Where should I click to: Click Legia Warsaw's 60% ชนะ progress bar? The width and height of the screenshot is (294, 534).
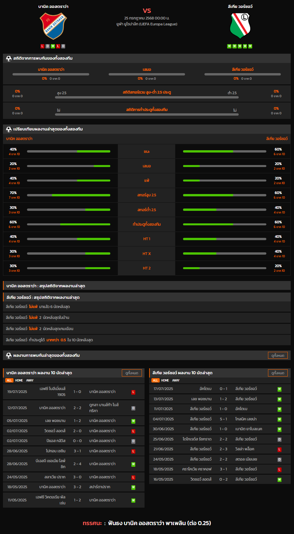coord(225,152)
